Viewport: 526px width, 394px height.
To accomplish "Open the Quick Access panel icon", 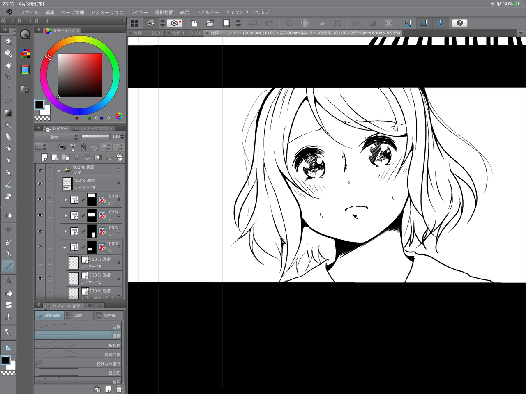I will tap(25, 34).
